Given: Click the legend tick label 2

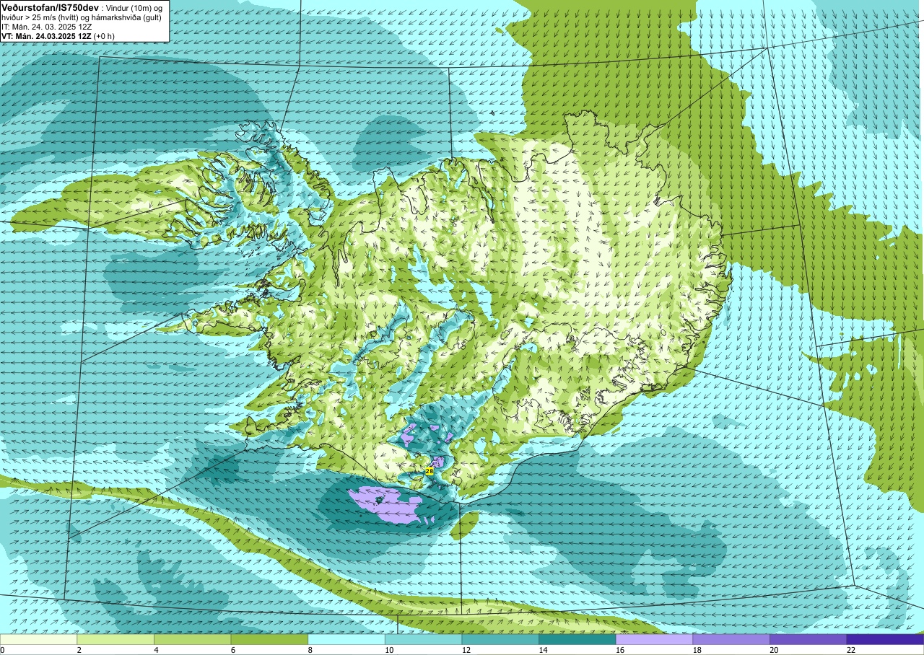Looking at the screenshot, I should (79, 650).
